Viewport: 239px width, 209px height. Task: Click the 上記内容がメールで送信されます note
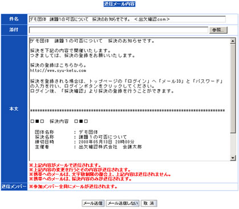(x=65, y=165)
